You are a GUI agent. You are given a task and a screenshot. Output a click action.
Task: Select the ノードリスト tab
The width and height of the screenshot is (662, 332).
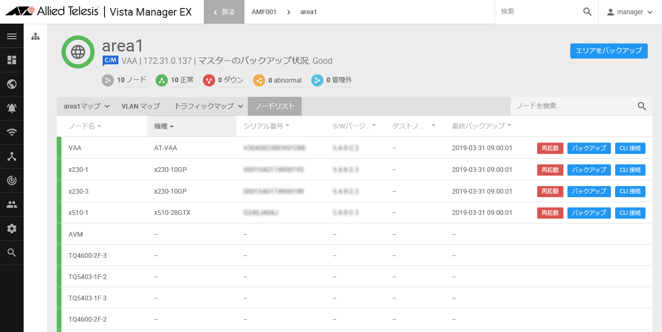[275, 106]
